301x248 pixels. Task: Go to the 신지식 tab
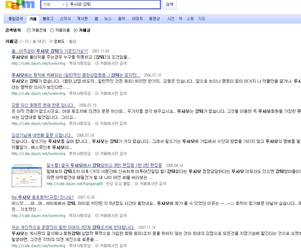click(x=65, y=19)
